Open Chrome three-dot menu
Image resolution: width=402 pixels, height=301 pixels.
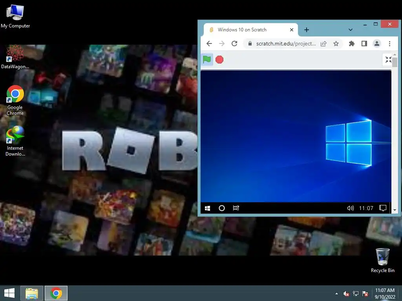click(390, 44)
